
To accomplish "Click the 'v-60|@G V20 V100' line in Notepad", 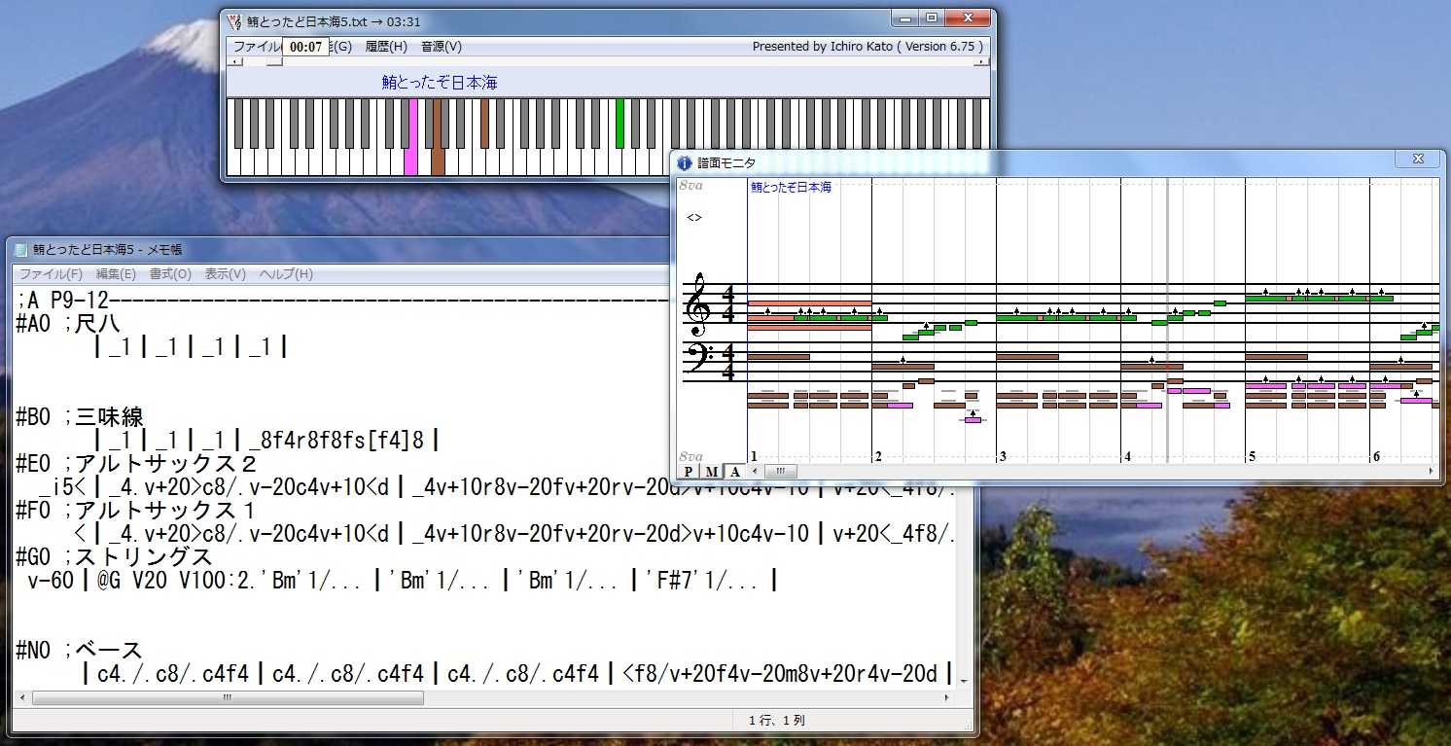I will click(404, 582).
